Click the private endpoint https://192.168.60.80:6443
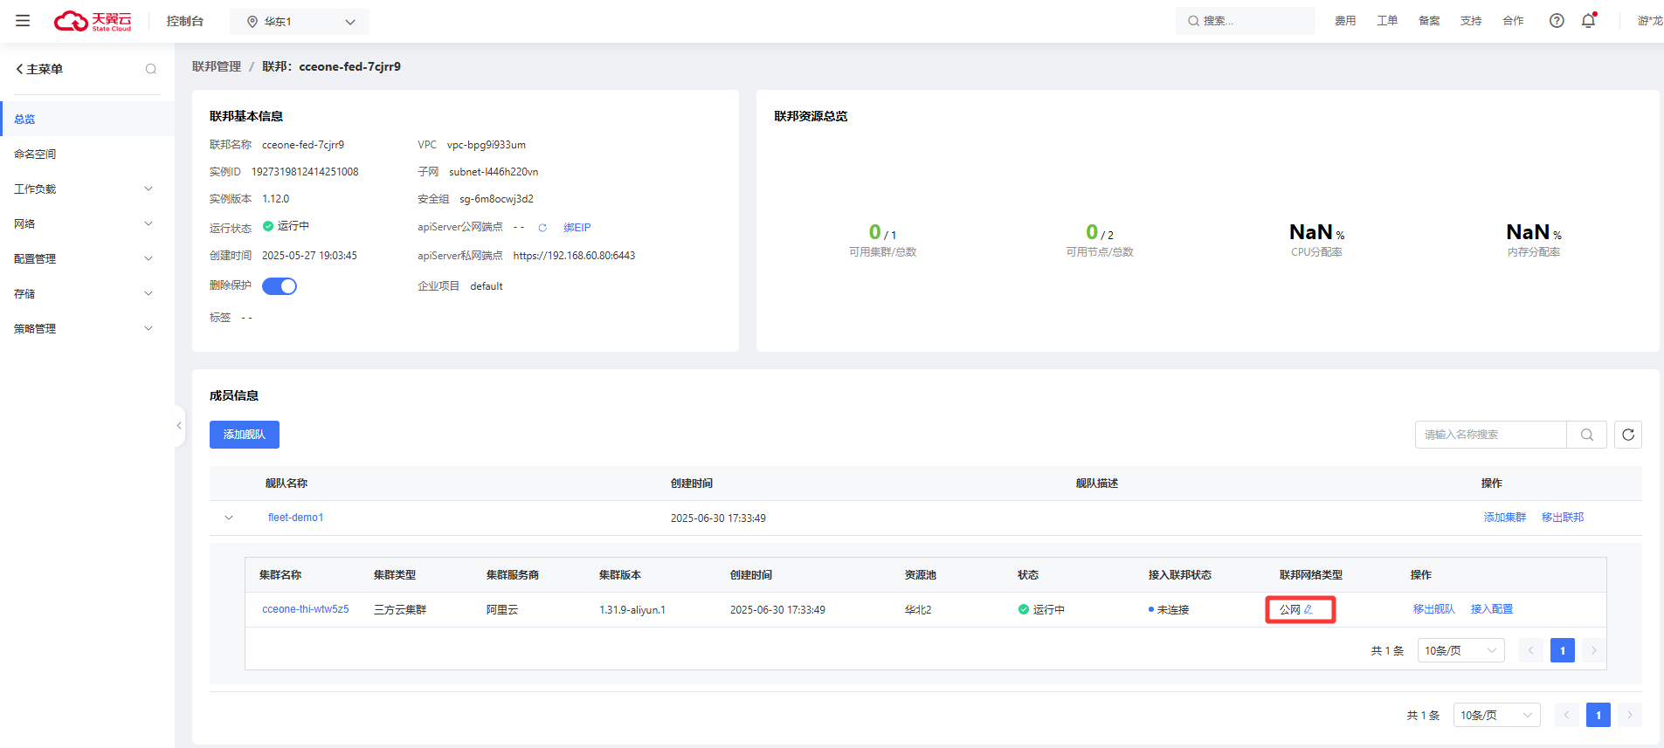This screenshot has width=1664, height=748. coord(575,256)
